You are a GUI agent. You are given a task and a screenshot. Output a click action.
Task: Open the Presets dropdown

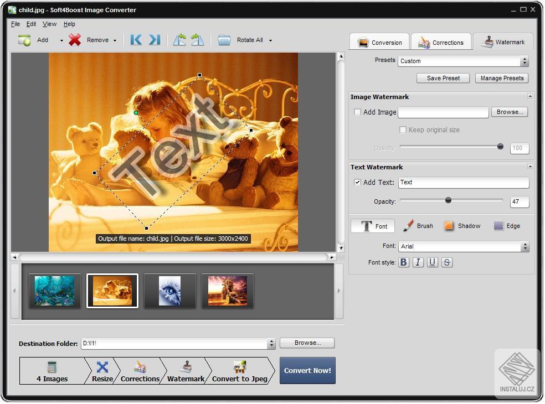tap(525, 61)
